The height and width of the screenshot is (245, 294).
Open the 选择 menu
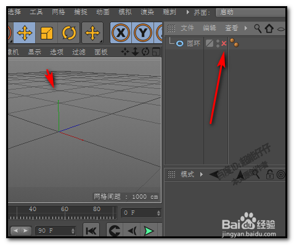14,12
